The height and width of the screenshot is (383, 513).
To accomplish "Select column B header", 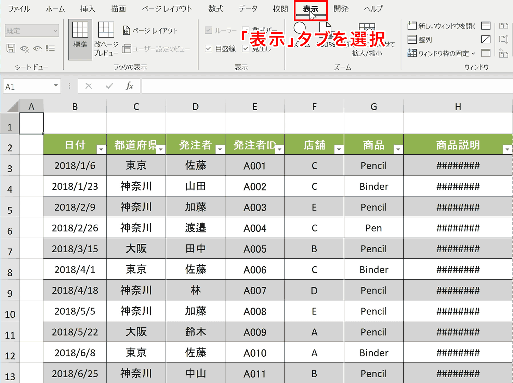I will click(75, 107).
